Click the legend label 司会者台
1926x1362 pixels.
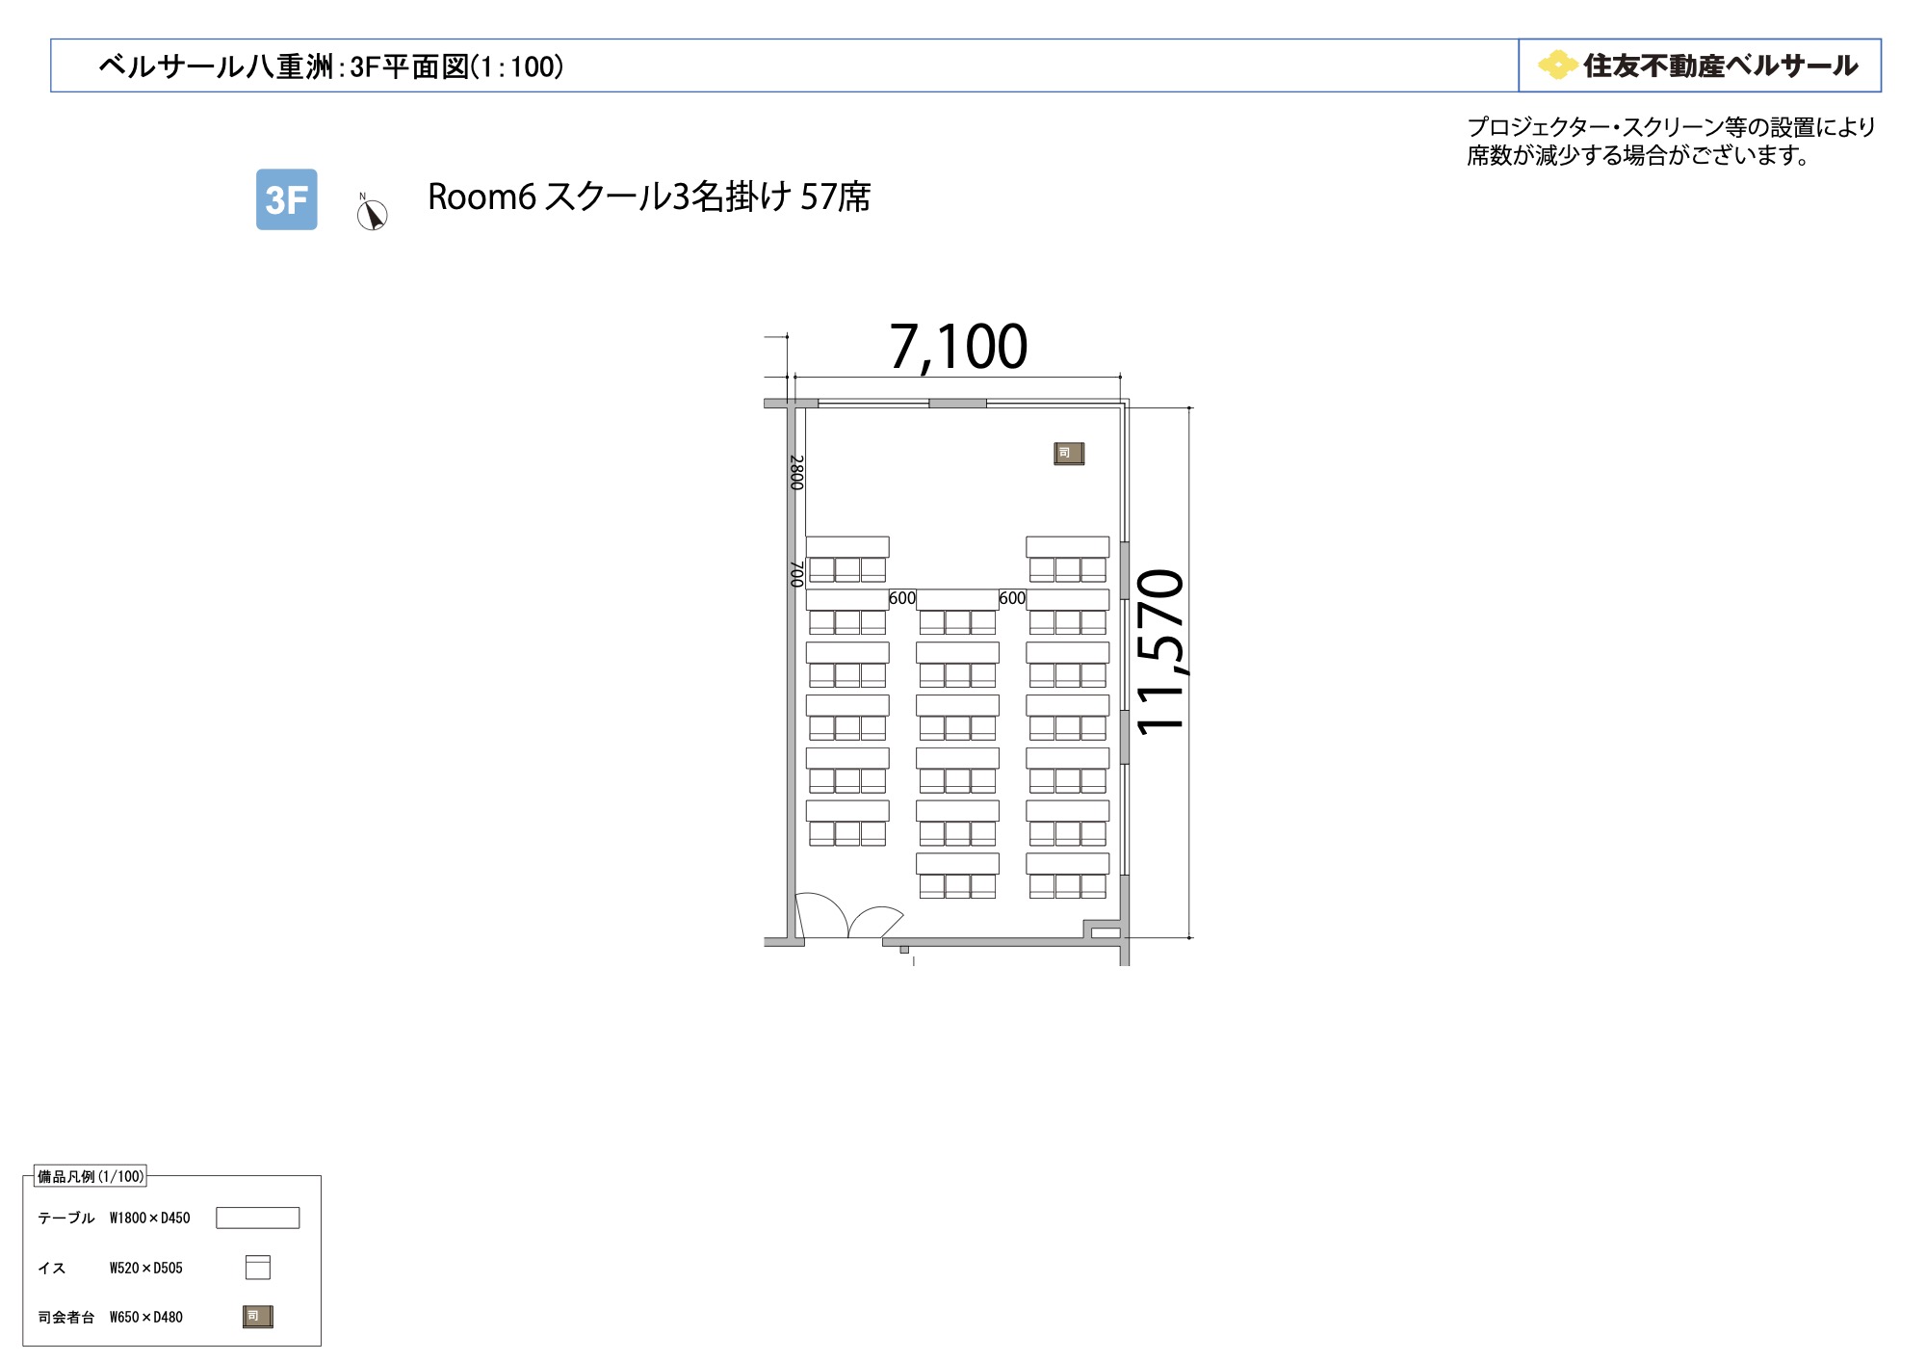66,1317
